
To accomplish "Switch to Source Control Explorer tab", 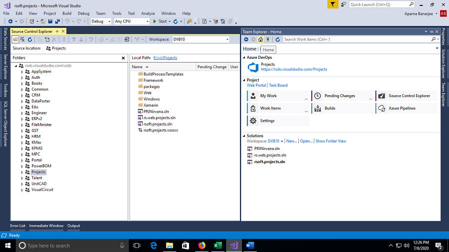I will [32, 31].
